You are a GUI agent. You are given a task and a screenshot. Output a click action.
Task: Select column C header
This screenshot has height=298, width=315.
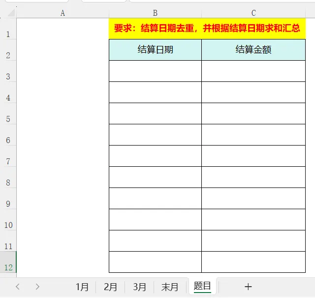(x=253, y=13)
